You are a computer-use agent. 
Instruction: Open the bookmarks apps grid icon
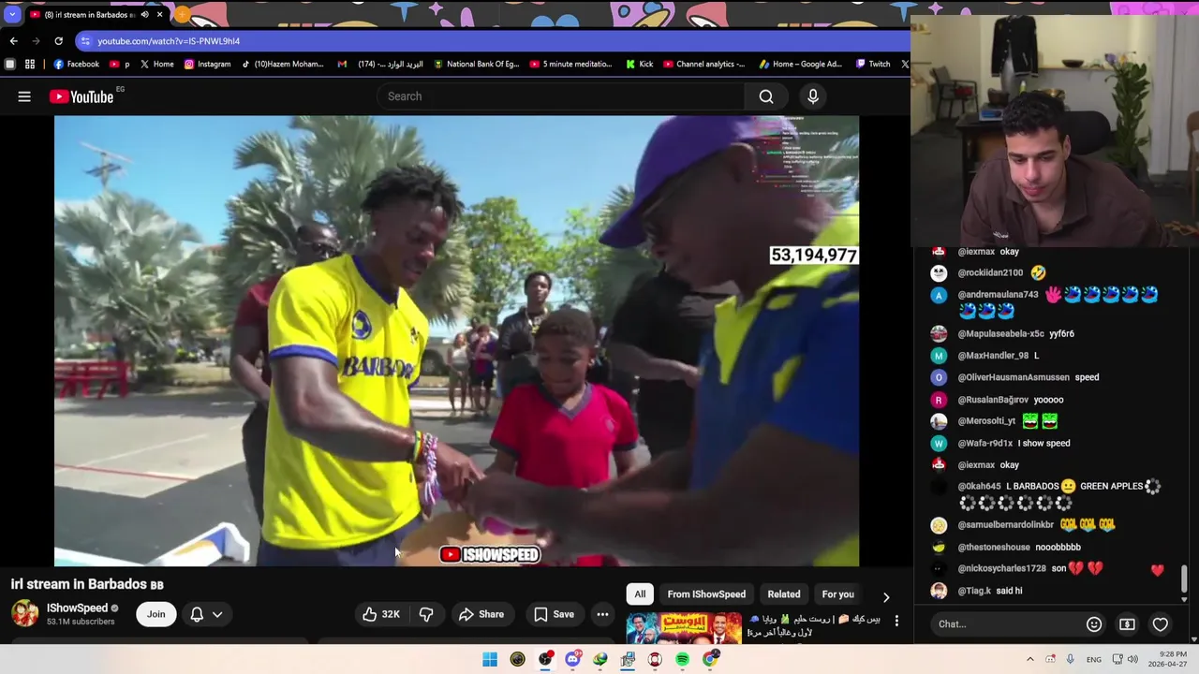pos(30,64)
